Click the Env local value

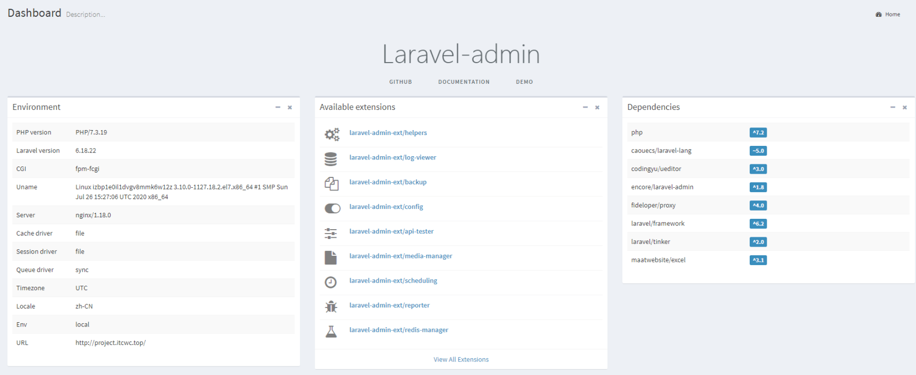(82, 324)
